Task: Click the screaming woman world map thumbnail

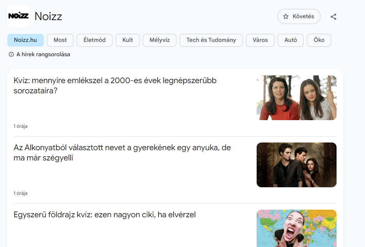Action: (x=296, y=228)
